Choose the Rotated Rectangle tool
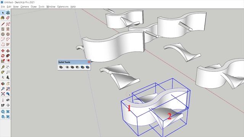This screenshot has width=244, height=137. (8, 29)
